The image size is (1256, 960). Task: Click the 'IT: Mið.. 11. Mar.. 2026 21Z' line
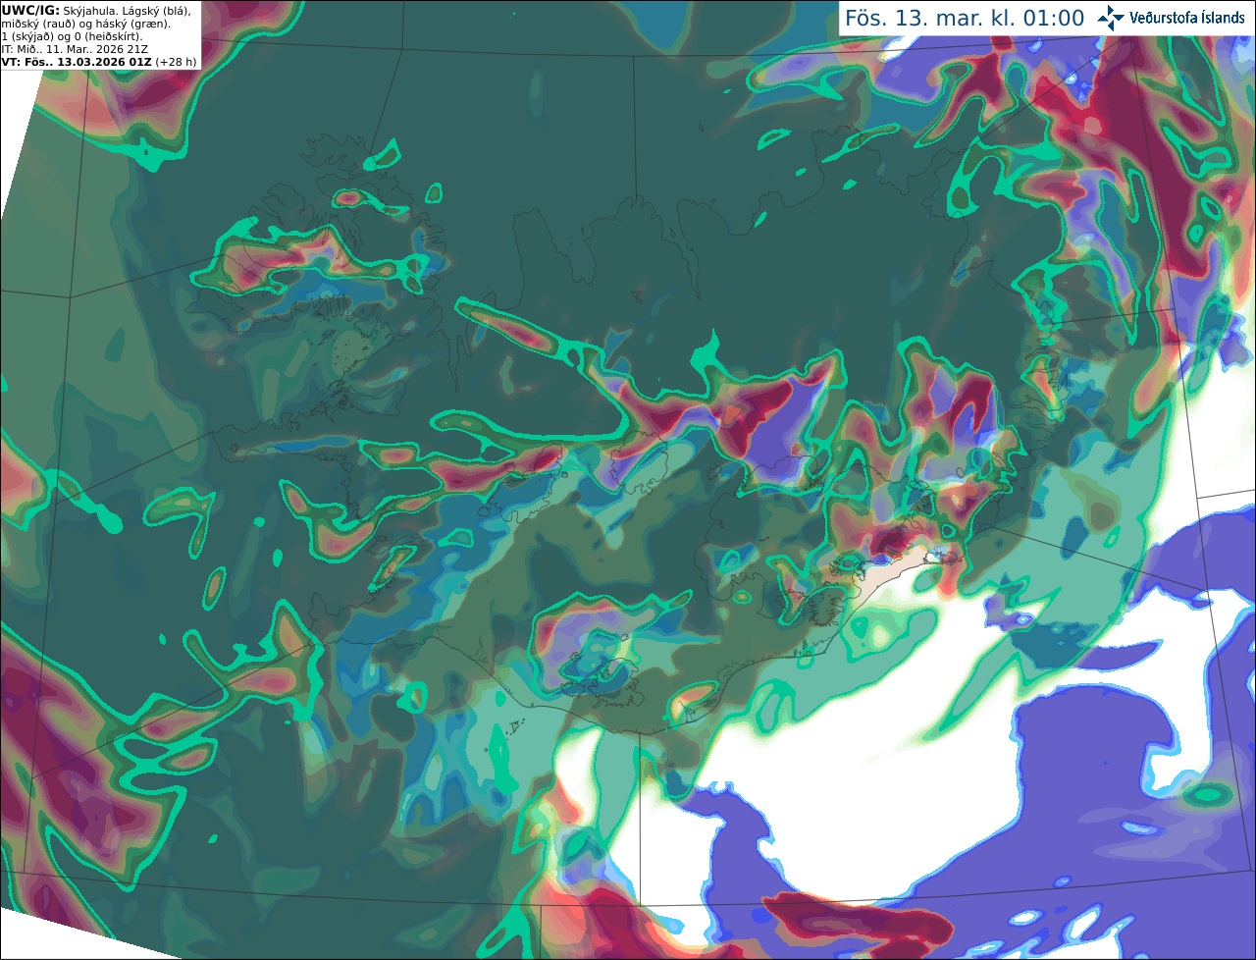[76, 49]
